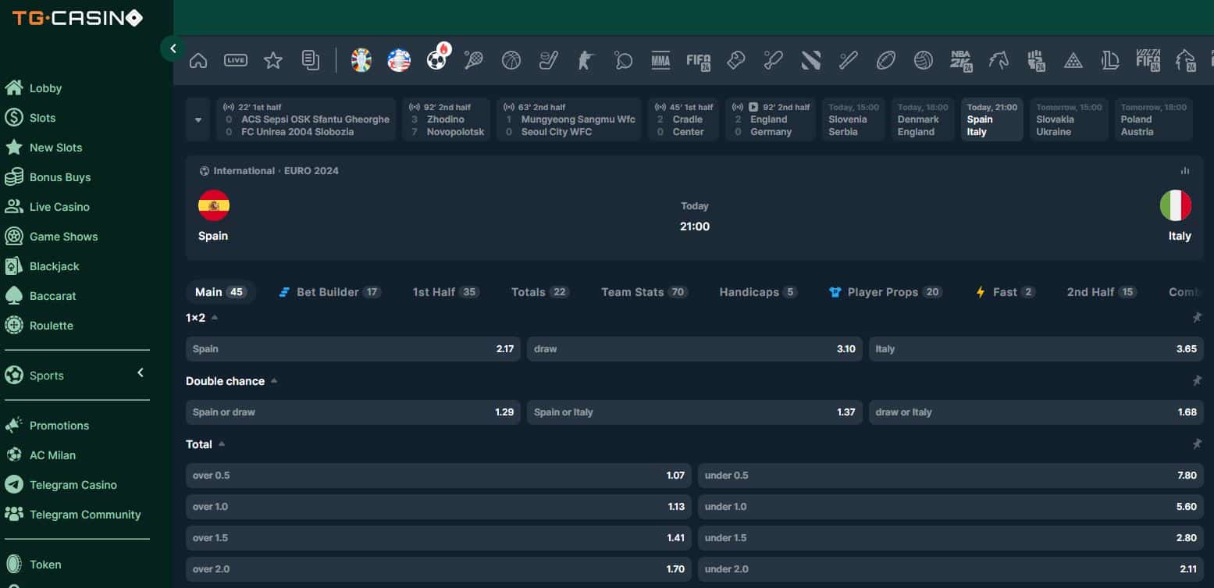Open the match ticker dropdown arrow
Image resolution: width=1214 pixels, height=588 pixels.
point(198,119)
